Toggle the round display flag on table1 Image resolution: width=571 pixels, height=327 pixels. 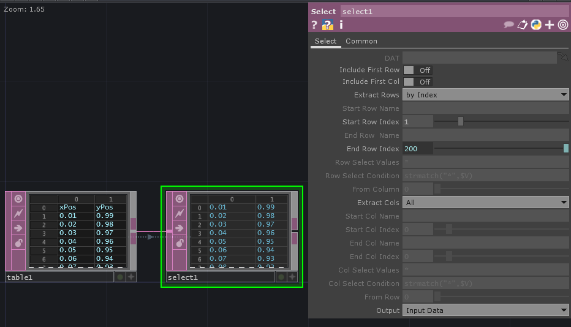pos(120,277)
